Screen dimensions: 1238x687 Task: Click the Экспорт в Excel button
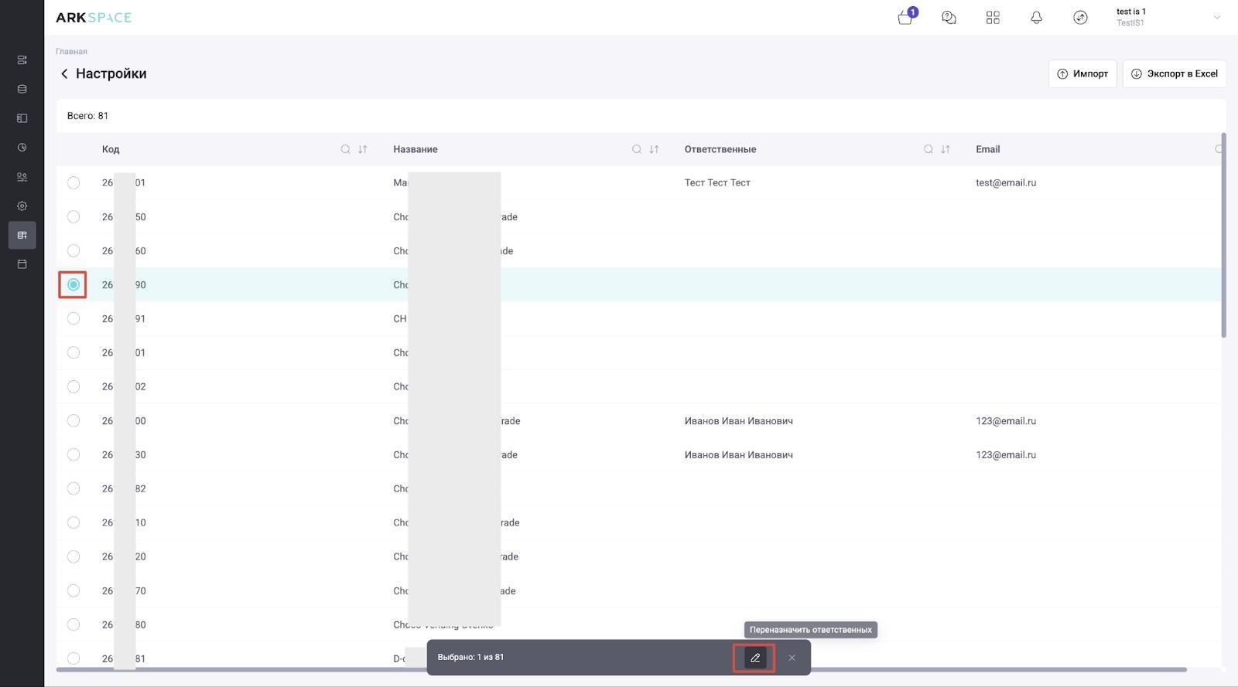click(1174, 74)
